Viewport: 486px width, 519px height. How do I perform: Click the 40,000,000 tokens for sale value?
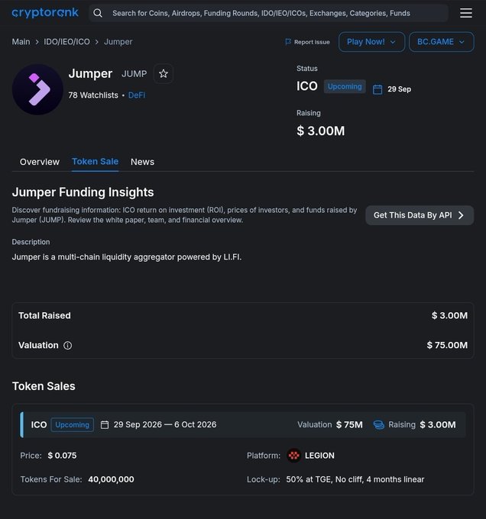(111, 479)
